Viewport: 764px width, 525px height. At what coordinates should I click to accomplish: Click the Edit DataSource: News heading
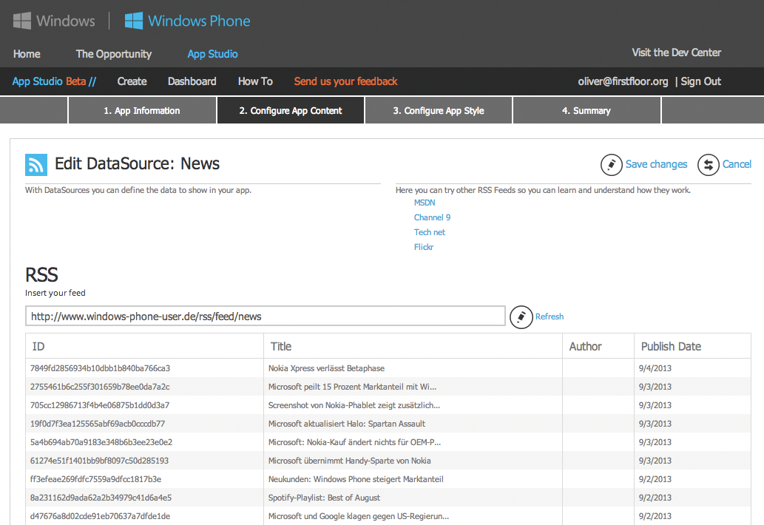pyautogui.click(x=137, y=163)
